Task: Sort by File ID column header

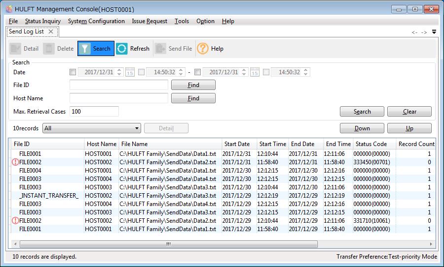Action: coord(47,144)
